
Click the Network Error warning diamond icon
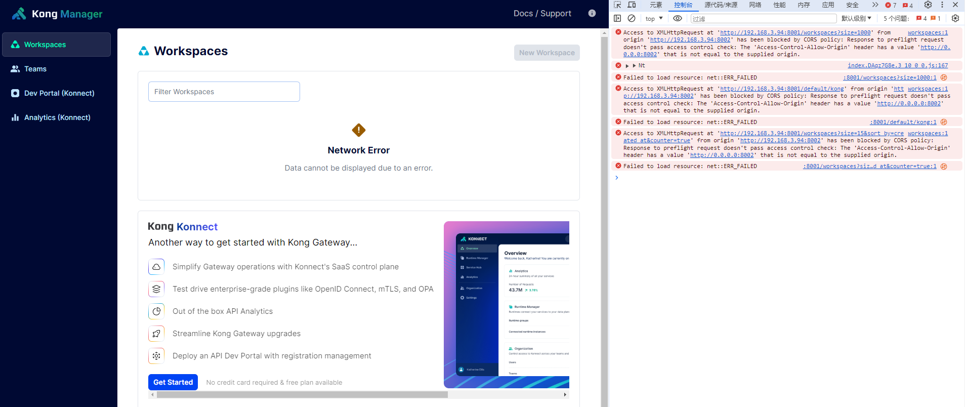click(x=359, y=130)
